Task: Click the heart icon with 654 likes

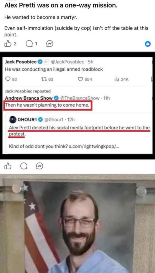Action: tap(80, 79)
